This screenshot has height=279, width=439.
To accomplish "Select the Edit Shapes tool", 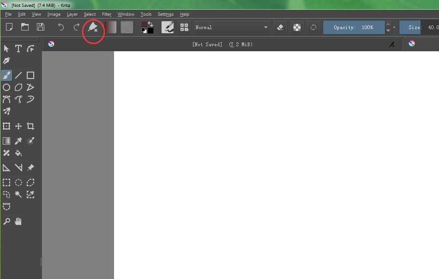I will [30, 49].
